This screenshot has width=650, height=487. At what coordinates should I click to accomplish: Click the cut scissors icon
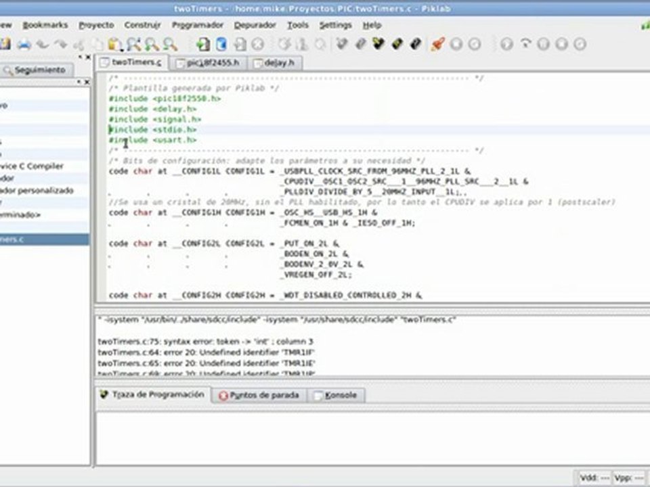tap(79, 44)
